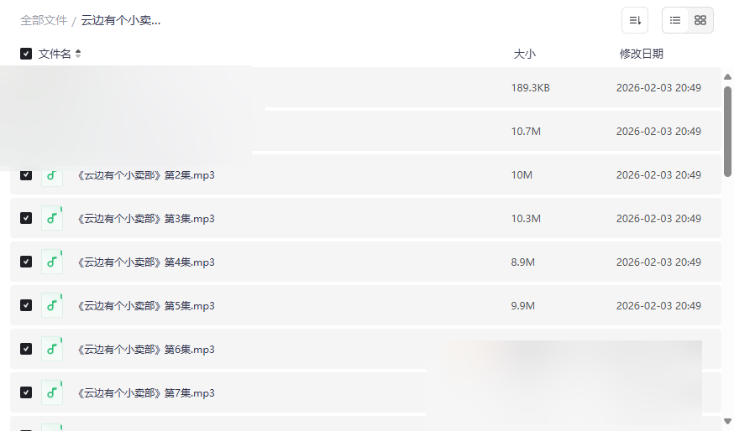Uncheck the 第7集.mp3 file checkbox
The image size is (734, 431).
tap(26, 392)
